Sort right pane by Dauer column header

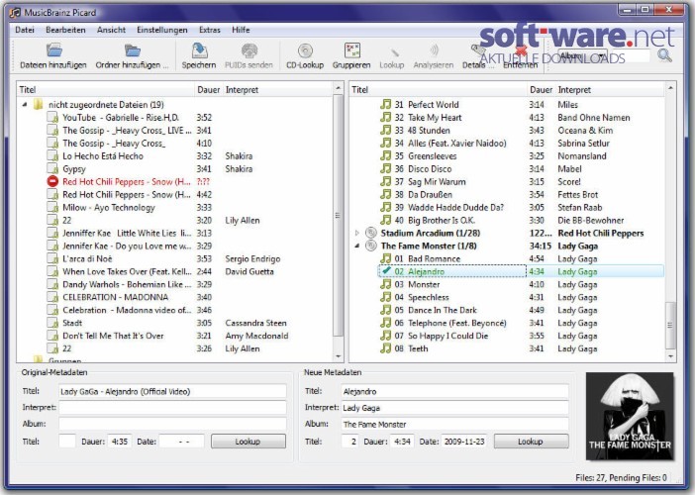pyautogui.click(x=542, y=89)
